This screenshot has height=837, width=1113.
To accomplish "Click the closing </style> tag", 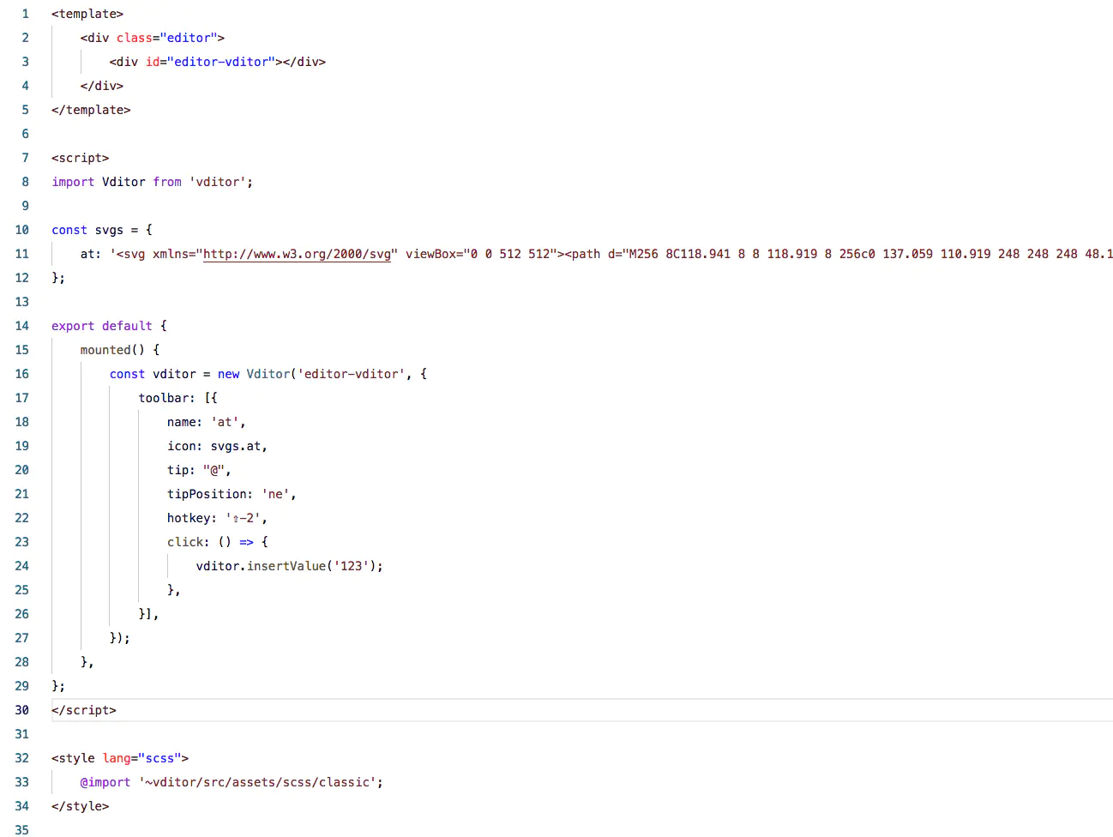I will (81, 806).
